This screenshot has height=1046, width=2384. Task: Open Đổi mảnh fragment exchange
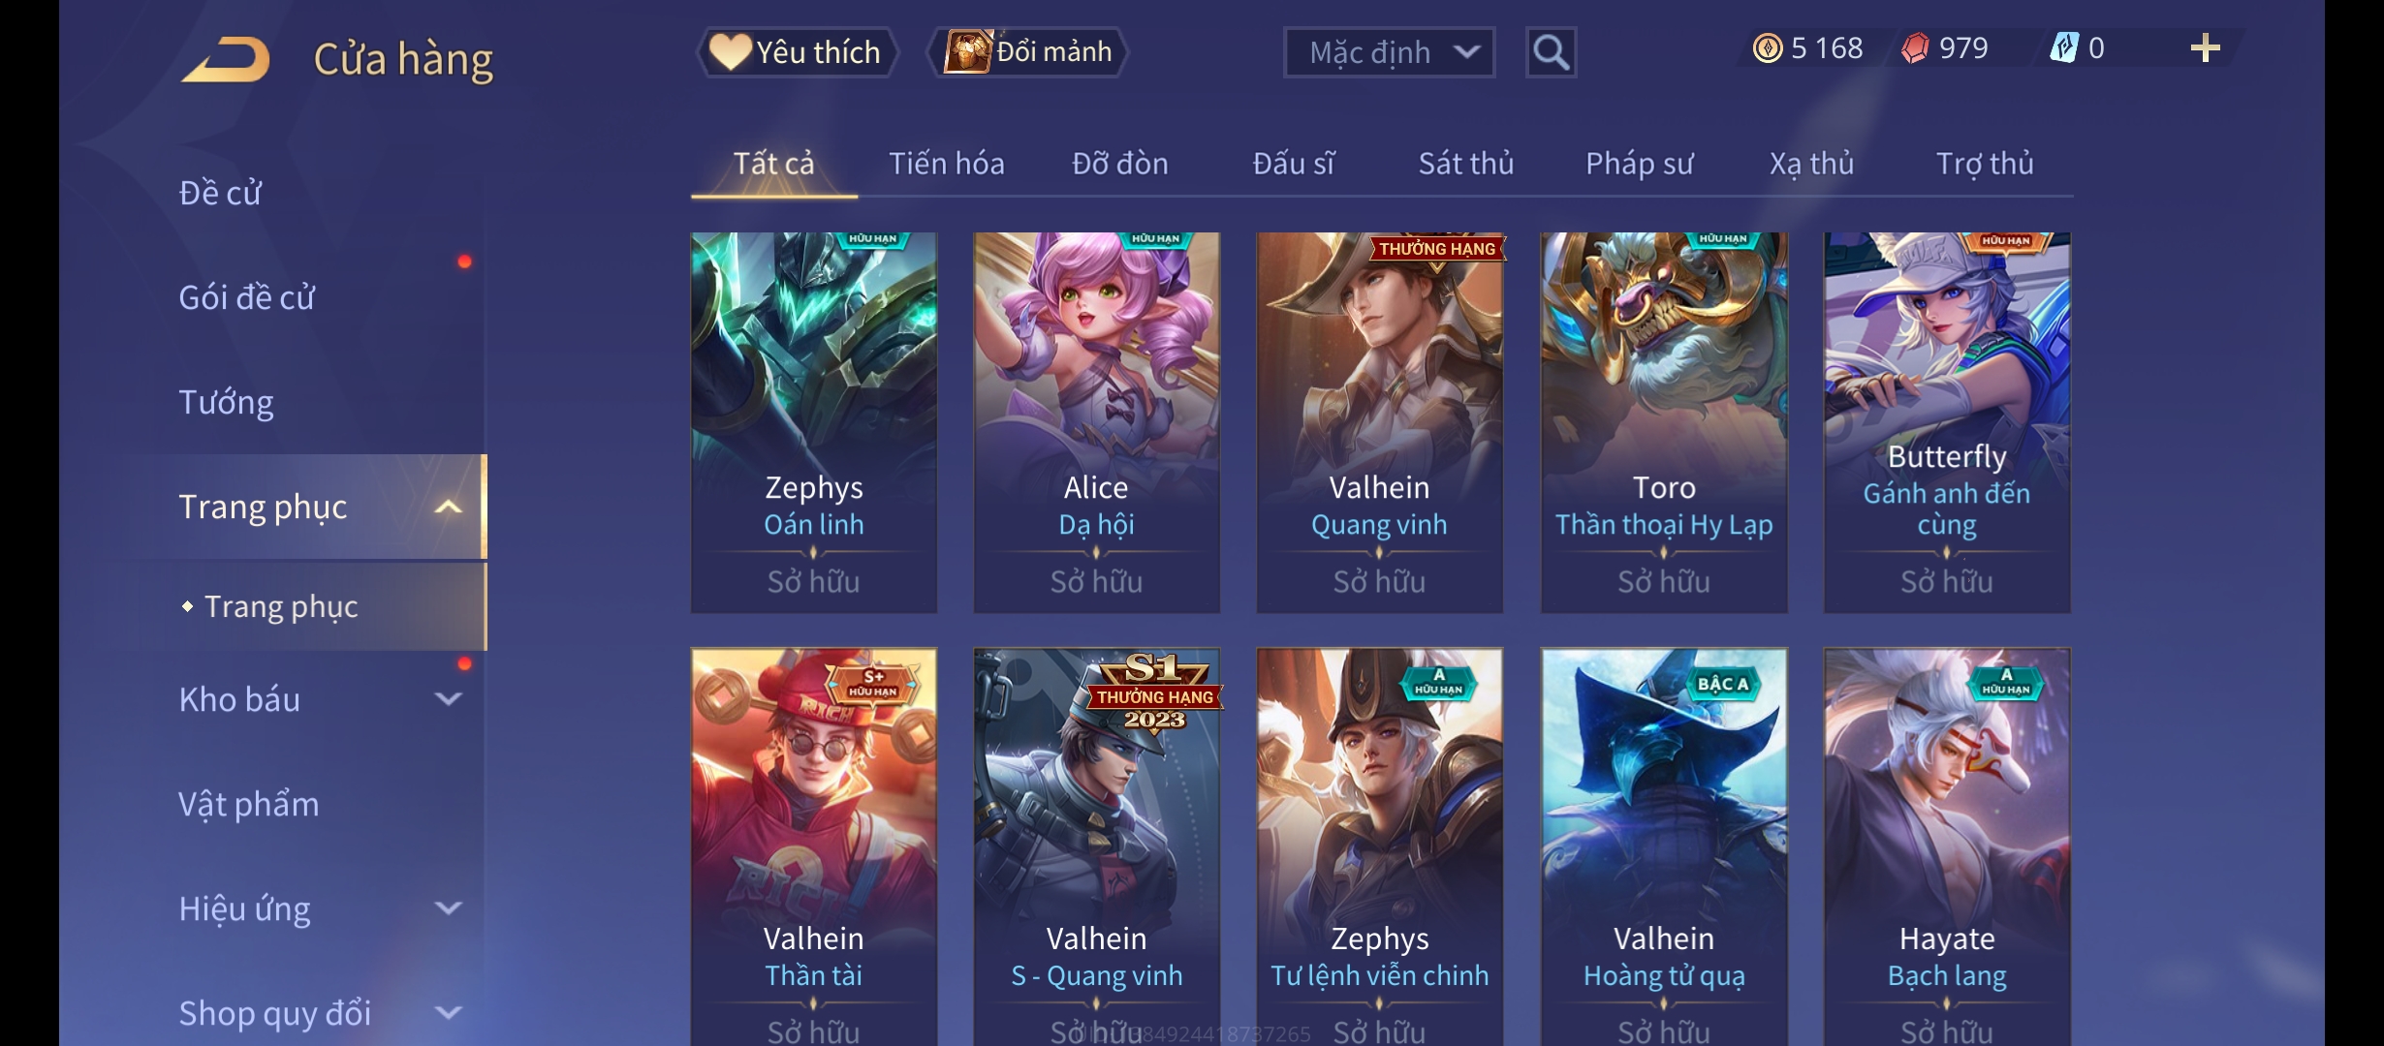click(x=1029, y=52)
